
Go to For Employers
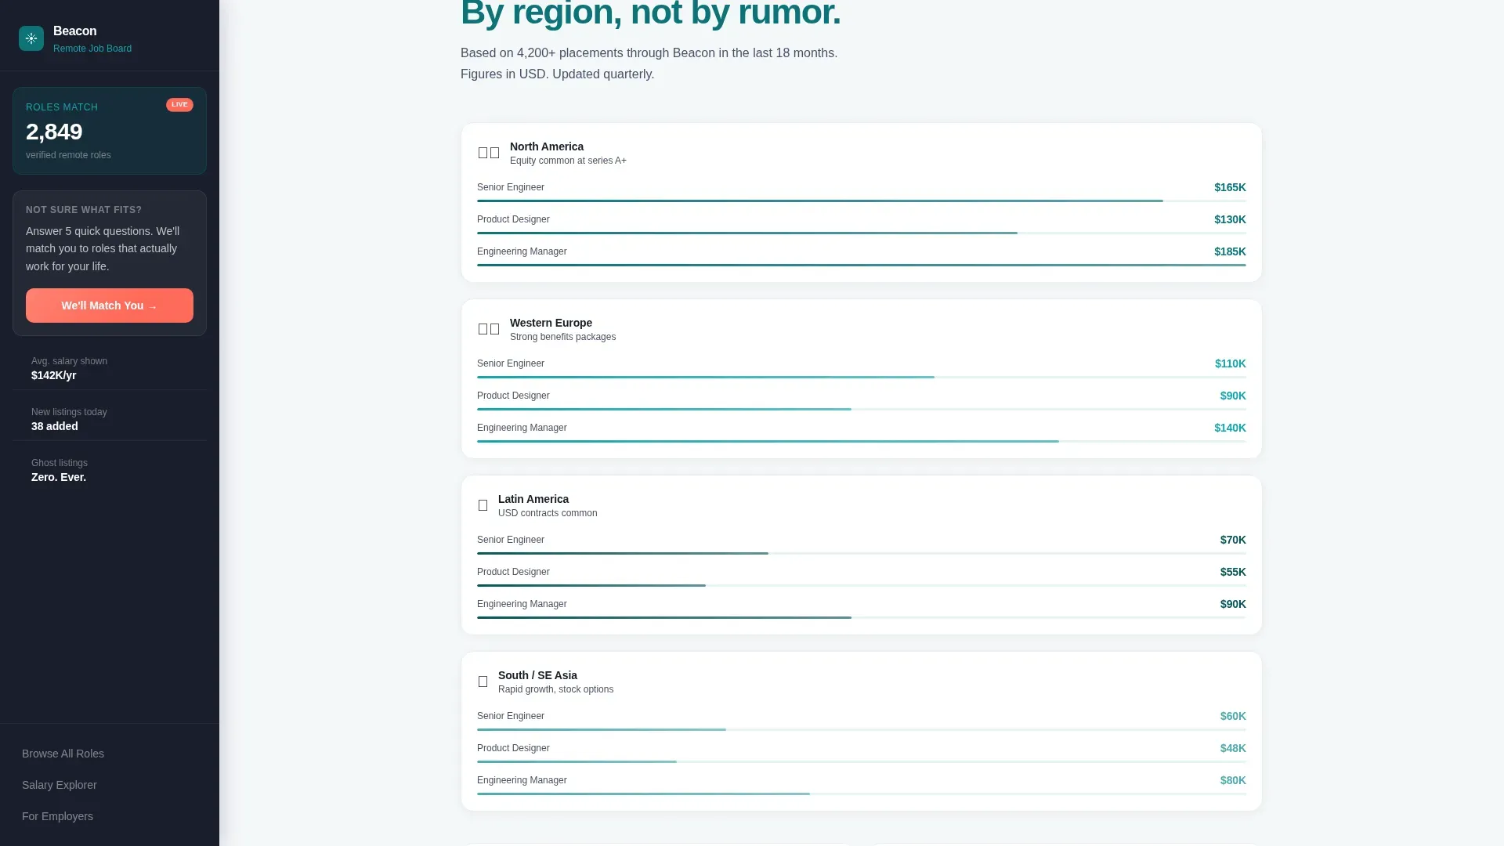pyautogui.click(x=57, y=816)
